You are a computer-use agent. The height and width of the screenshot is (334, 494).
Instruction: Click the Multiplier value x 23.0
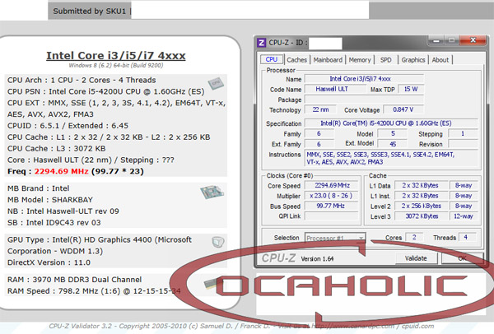332,196
